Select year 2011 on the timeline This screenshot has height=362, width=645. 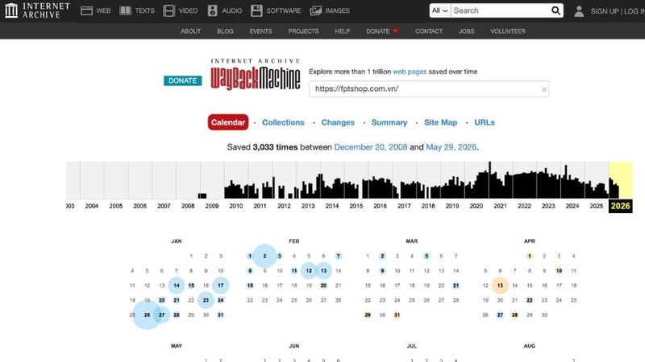[260, 206]
